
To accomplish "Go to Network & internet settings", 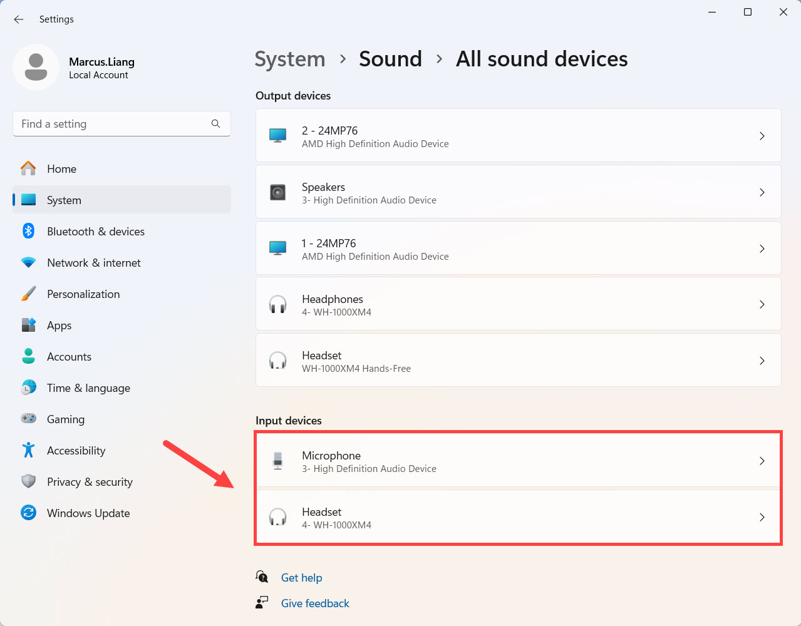I will [x=94, y=263].
